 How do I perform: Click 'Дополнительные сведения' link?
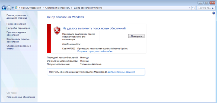(121, 72)
